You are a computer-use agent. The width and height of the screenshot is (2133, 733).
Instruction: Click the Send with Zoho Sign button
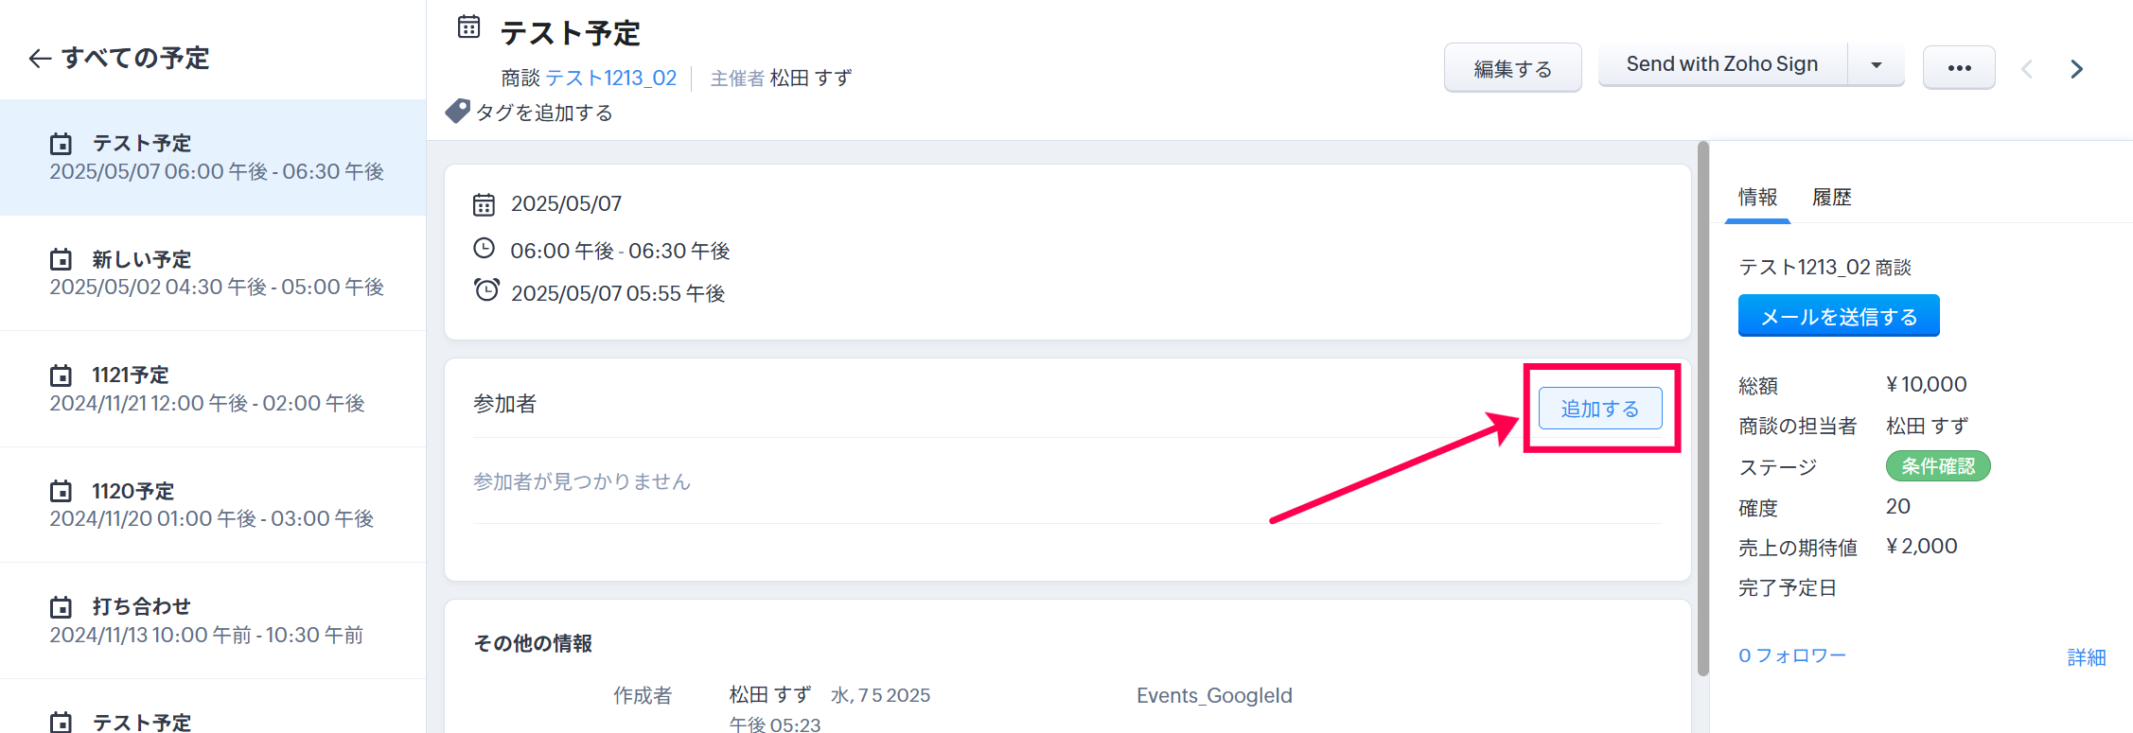pos(1721,64)
